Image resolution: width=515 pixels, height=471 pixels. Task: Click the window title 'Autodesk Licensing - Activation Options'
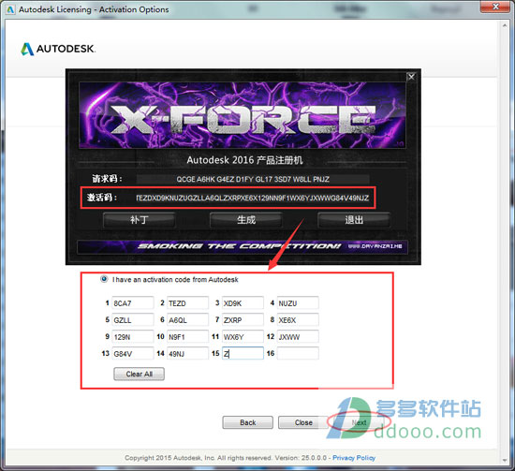[x=94, y=9]
